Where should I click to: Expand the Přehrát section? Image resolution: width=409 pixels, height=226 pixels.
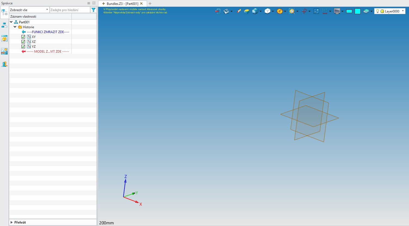(12, 222)
